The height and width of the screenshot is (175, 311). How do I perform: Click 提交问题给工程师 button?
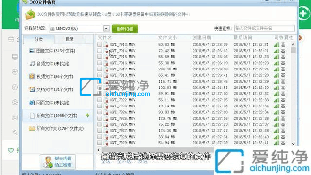click(x=58, y=162)
